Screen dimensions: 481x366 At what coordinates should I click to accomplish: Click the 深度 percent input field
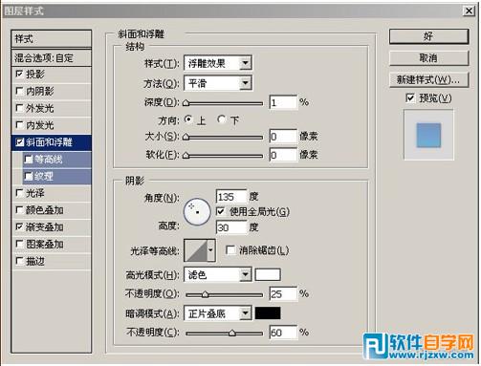tap(283, 102)
